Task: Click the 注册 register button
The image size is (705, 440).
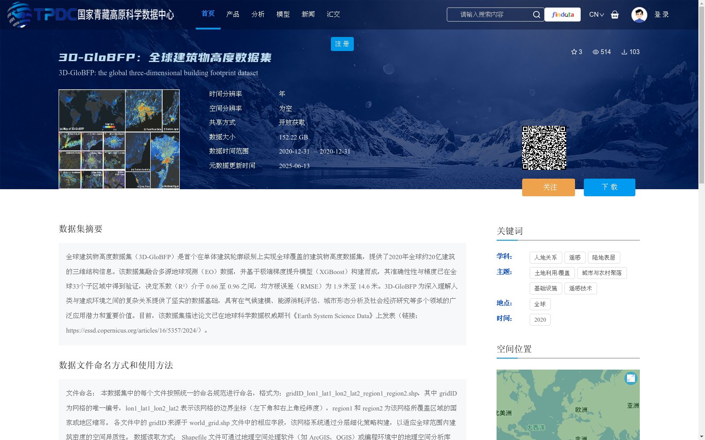Action: (342, 44)
